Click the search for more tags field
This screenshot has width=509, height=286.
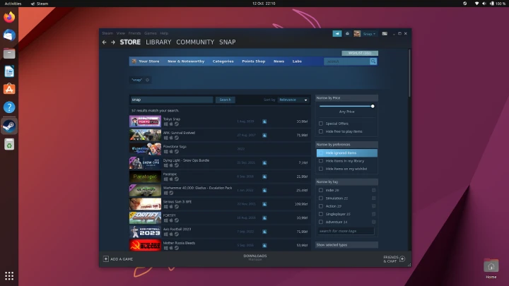pyautogui.click(x=346, y=231)
